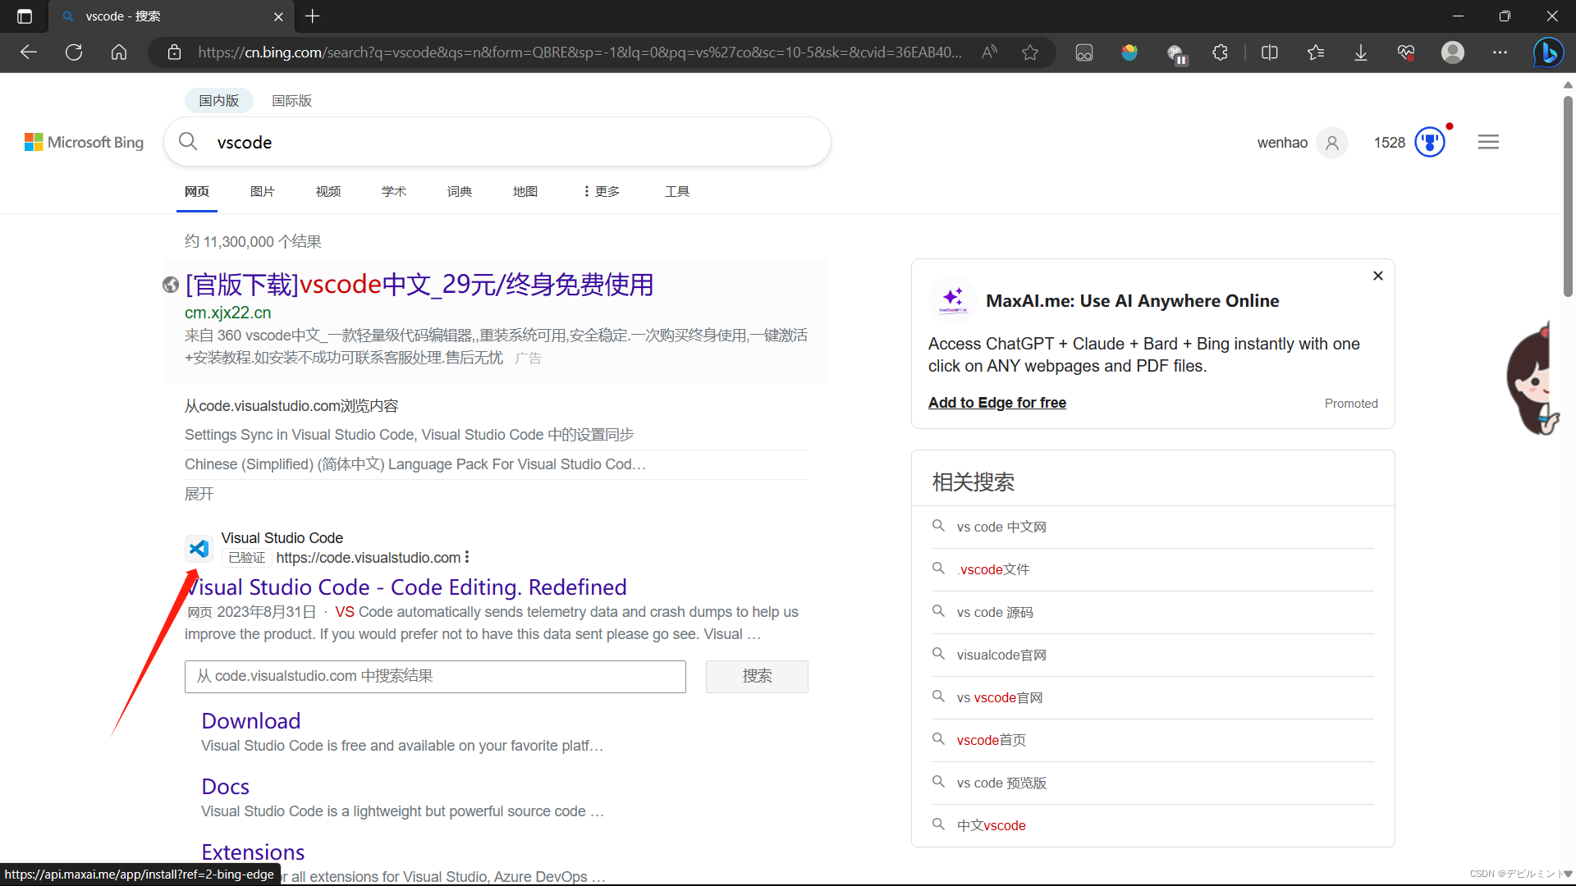Select the 国内版 option
Screen dimensions: 1576x886
coord(218,100)
